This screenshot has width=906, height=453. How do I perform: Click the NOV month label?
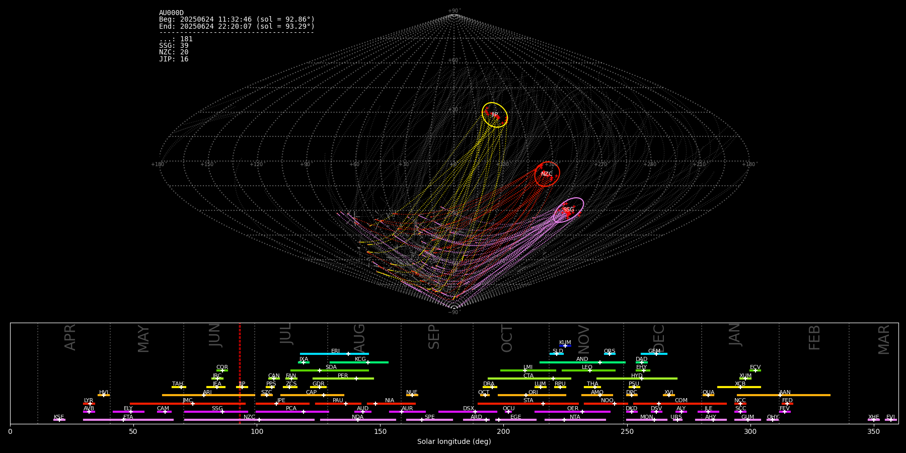pos(584,339)
